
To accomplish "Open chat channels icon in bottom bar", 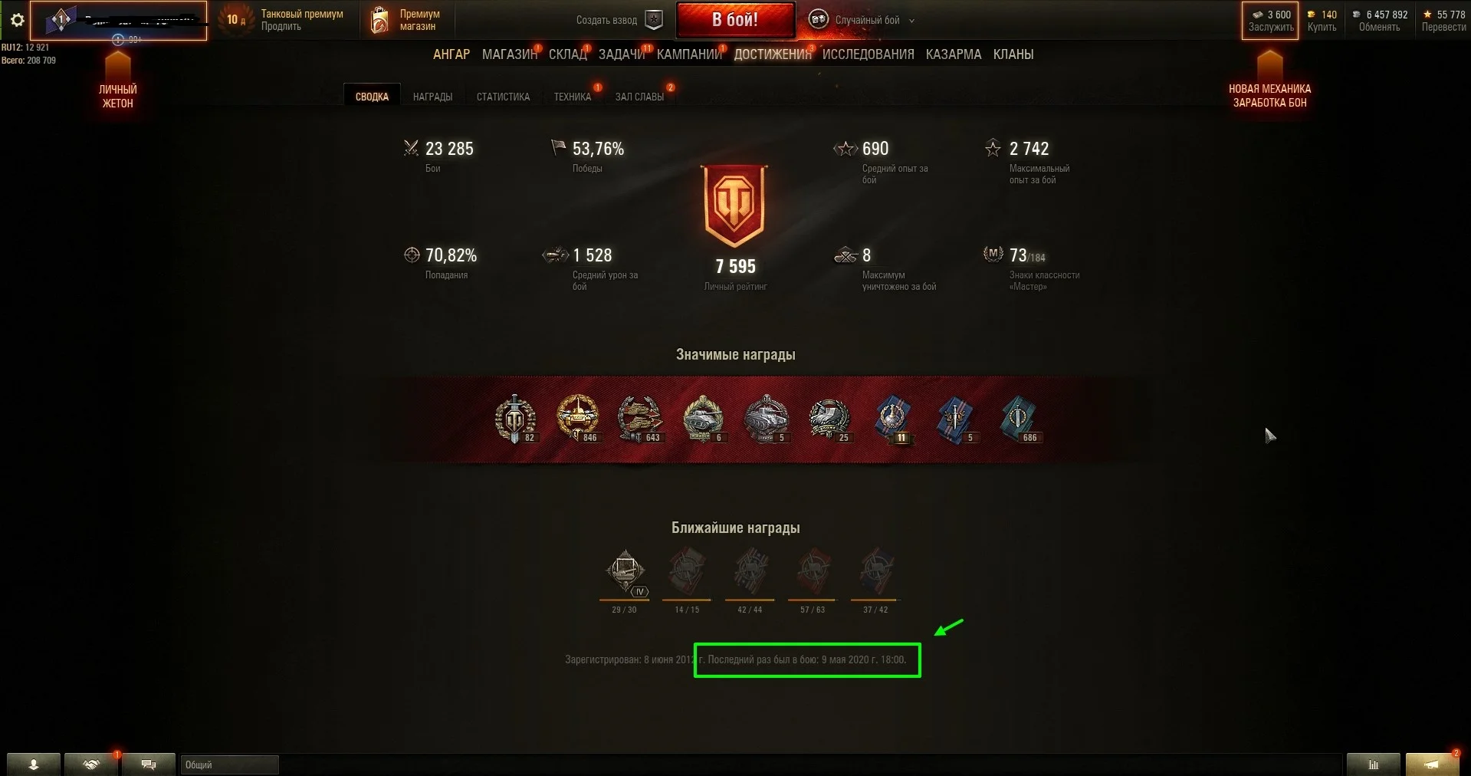I will tap(149, 764).
